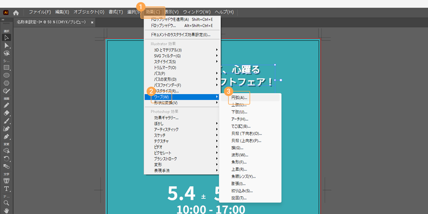Expand the toolbar with double-arrow toggle

click(x=3, y=20)
